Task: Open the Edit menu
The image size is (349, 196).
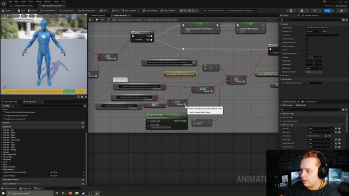Action: (16, 2)
